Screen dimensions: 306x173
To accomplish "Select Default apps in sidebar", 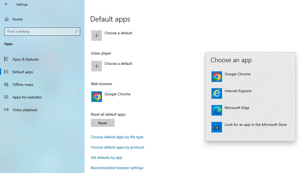I will (22, 72).
